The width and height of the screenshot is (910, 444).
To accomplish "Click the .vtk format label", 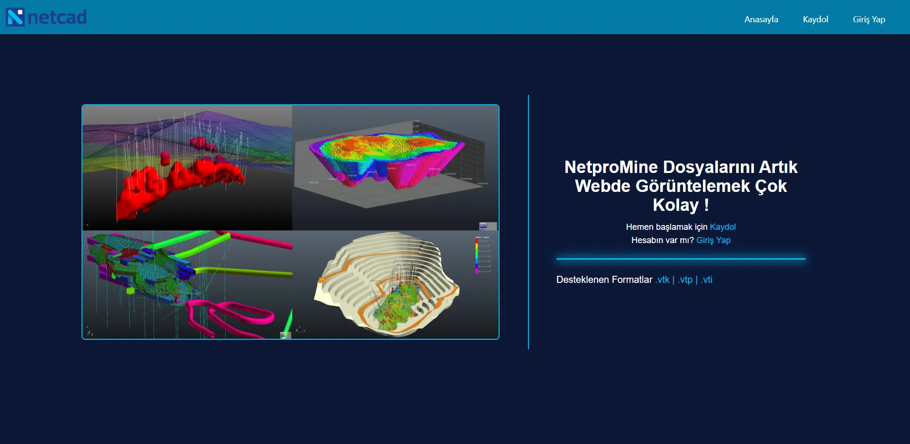I will (662, 280).
